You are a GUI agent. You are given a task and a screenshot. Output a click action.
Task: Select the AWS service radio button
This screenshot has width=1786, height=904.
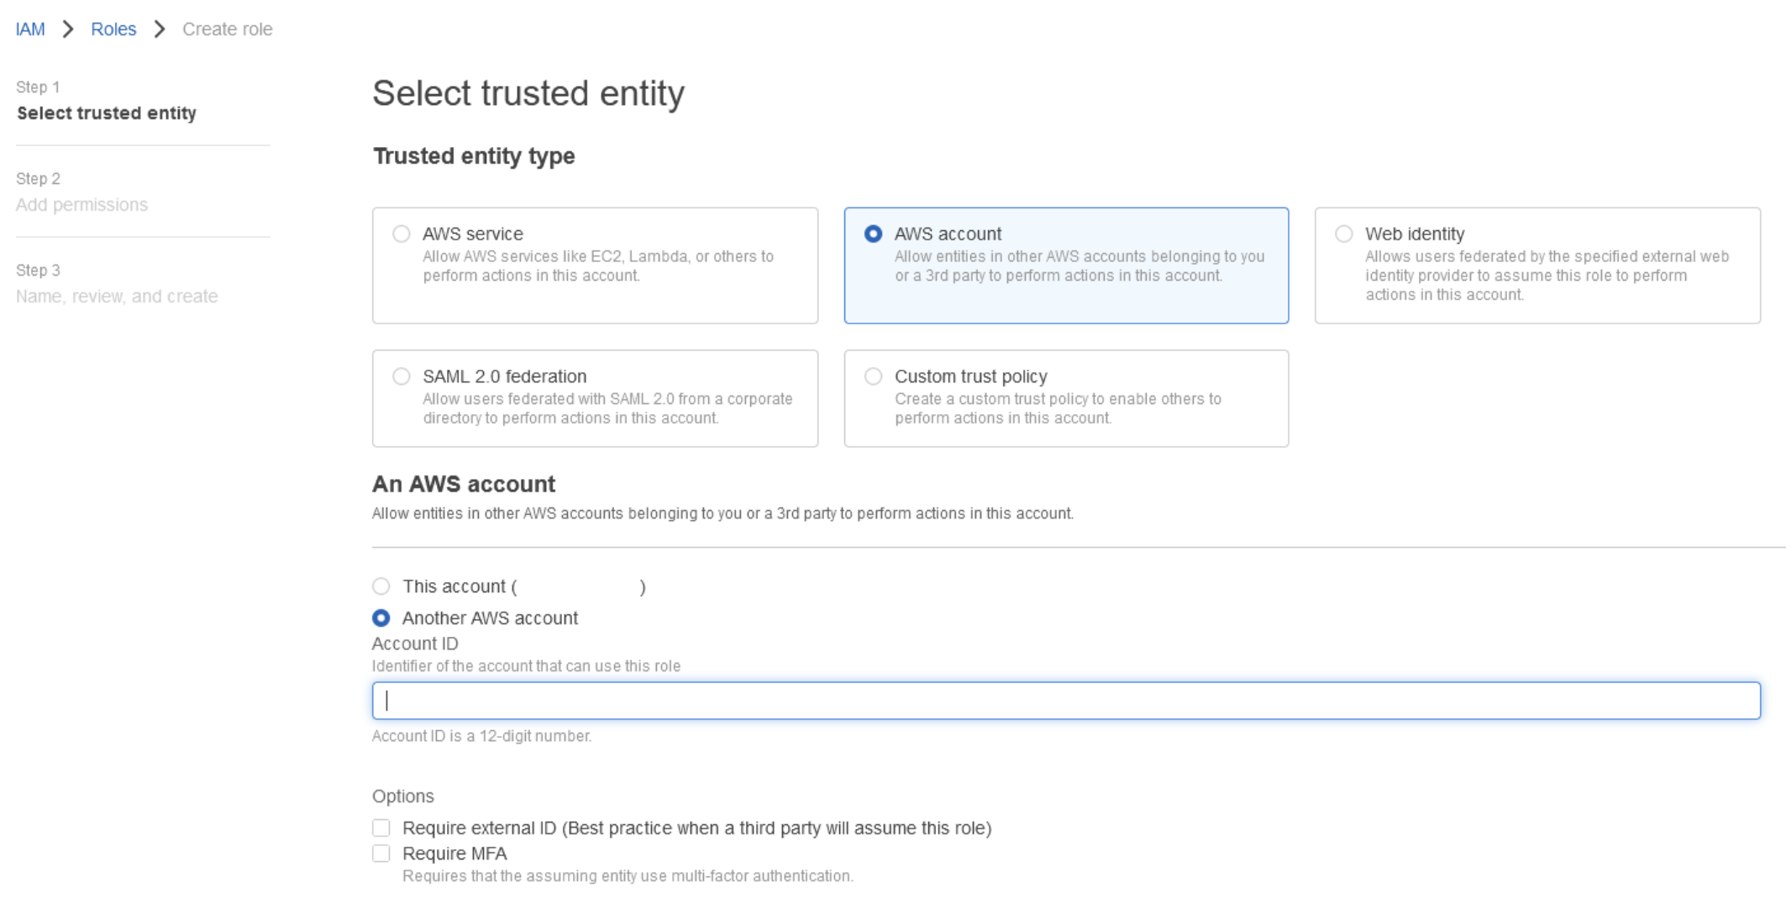click(x=402, y=234)
